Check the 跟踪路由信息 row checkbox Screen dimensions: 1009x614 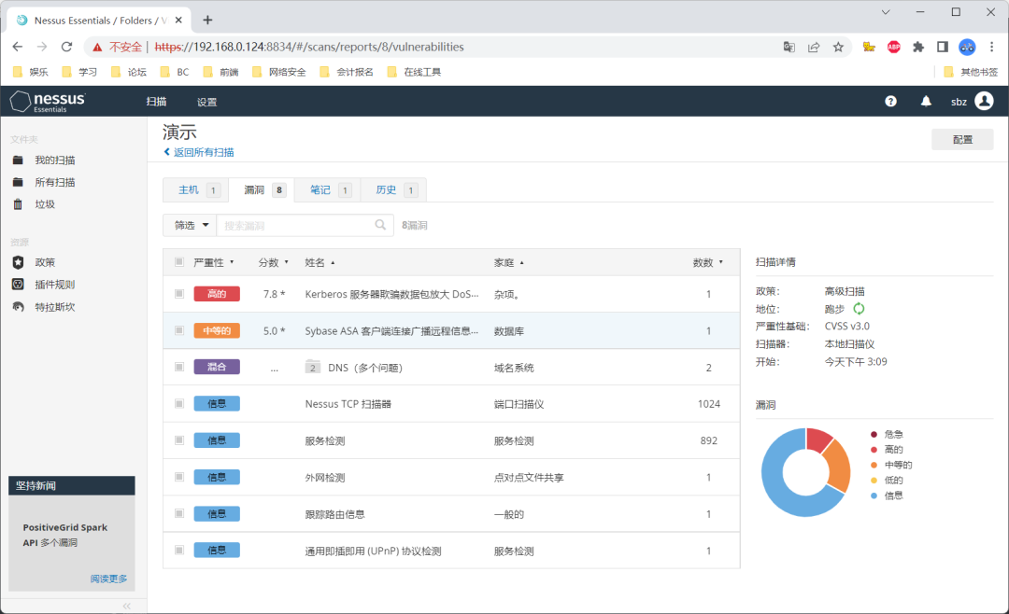pyautogui.click(x=179, y=514)
